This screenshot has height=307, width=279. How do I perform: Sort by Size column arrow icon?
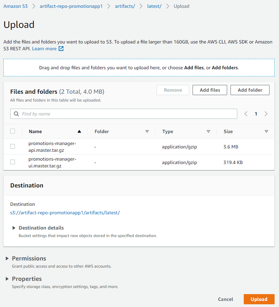(x=266, y=131)
